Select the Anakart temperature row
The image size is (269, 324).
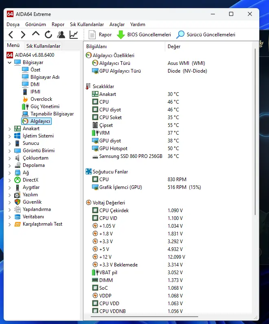(168, 94)
